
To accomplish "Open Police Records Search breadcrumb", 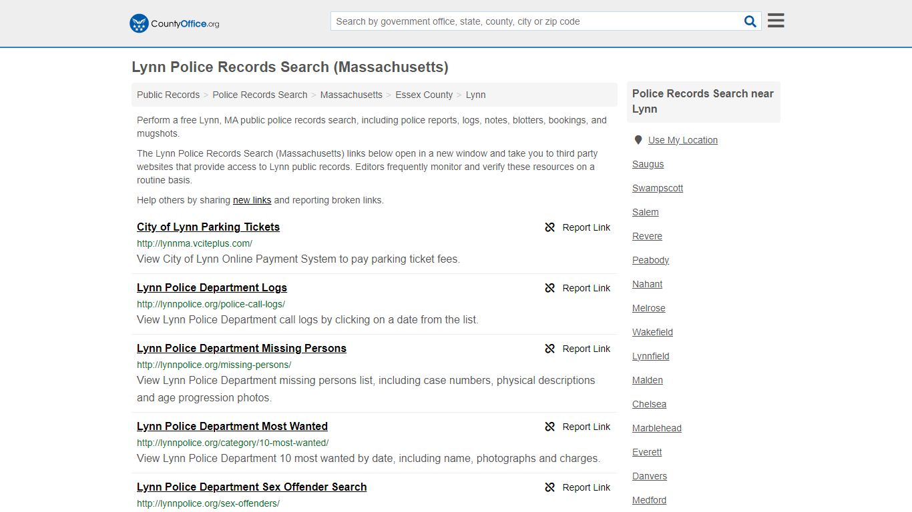I will tap(260, 95).
